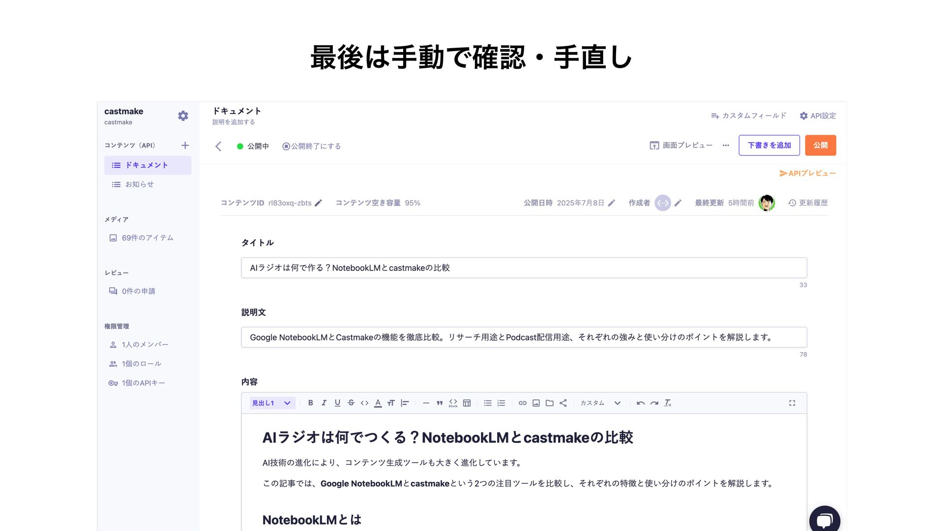Apply inline code formatting
This screenshot has width=944, height=531.
(x=364, y=403)
